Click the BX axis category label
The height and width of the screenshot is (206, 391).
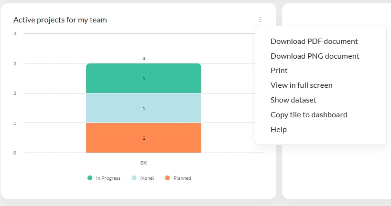point(143,163)
